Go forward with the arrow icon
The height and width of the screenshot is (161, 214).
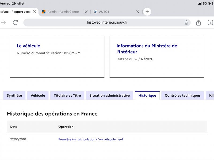[x=3, y=23]
